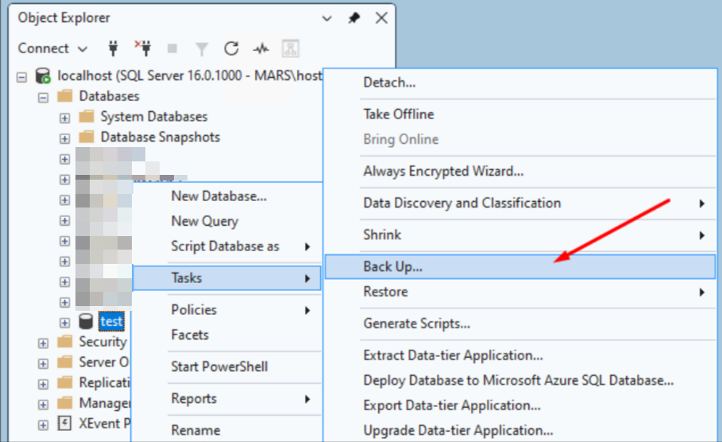Click the Connect Object Explorer plug icon
The image size is (722, 442).
114,48
